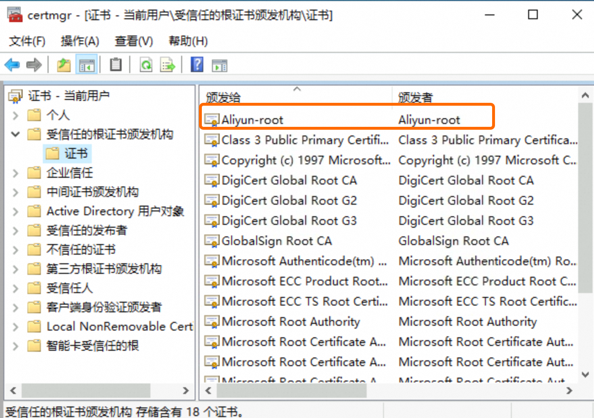Screen dimensions: 594x418
Task: Select Local NonRemovable Cert folder label
Action: [120, 327]
